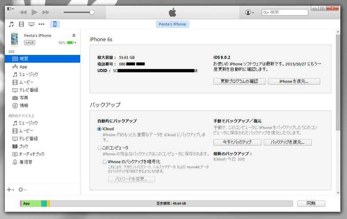Show more media types with ellipsis

[x=41, y=24]
